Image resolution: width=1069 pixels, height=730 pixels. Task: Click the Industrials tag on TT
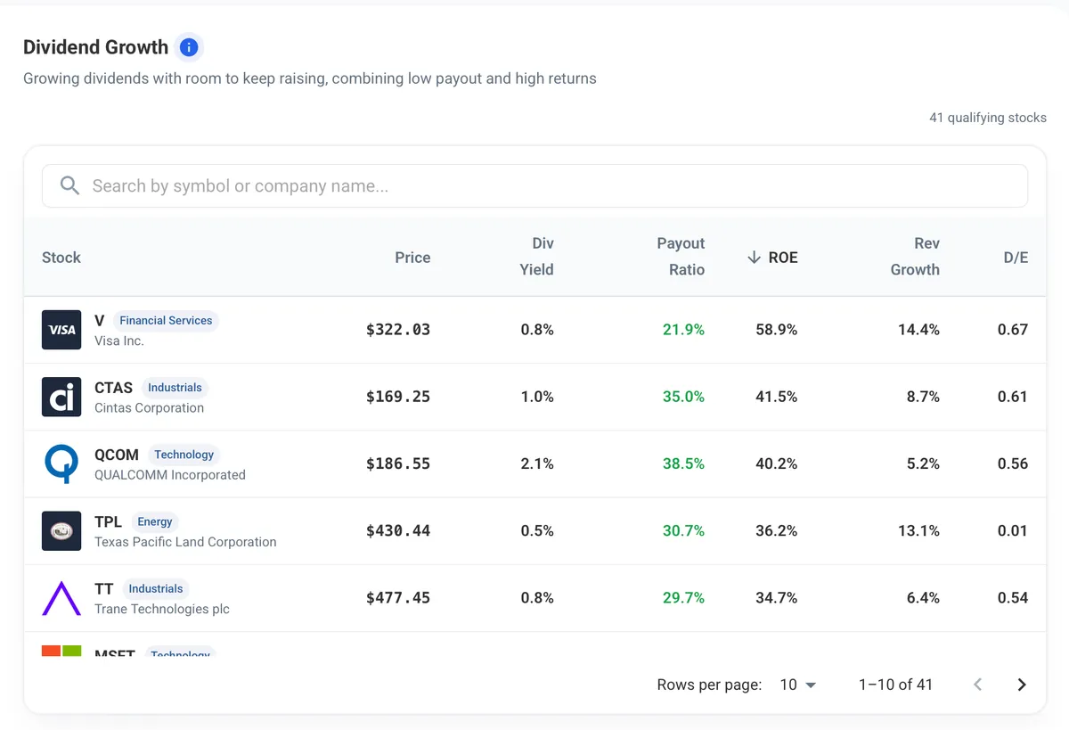point(156,588)
